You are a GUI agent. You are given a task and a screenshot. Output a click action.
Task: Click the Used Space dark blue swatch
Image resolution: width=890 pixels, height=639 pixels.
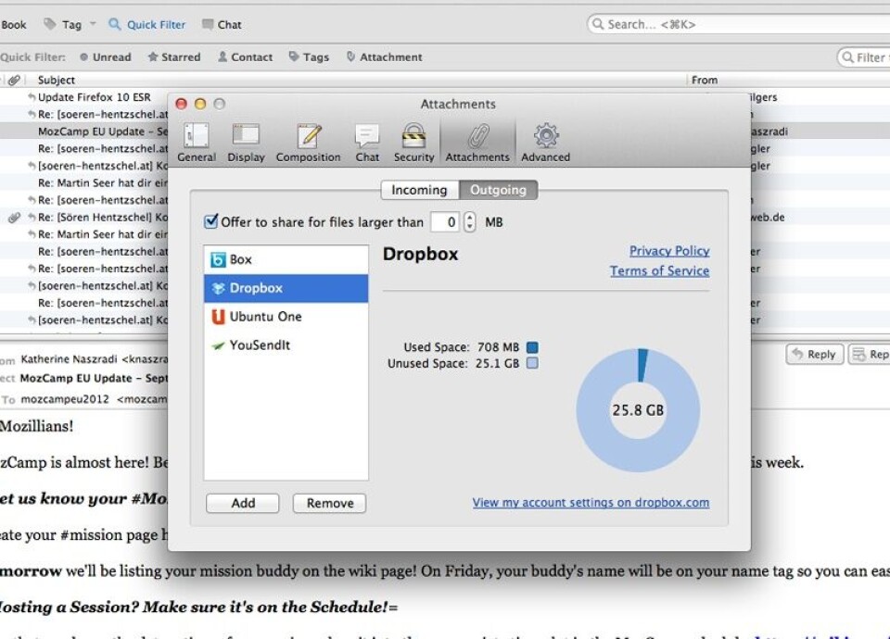[x=532, y=347]
